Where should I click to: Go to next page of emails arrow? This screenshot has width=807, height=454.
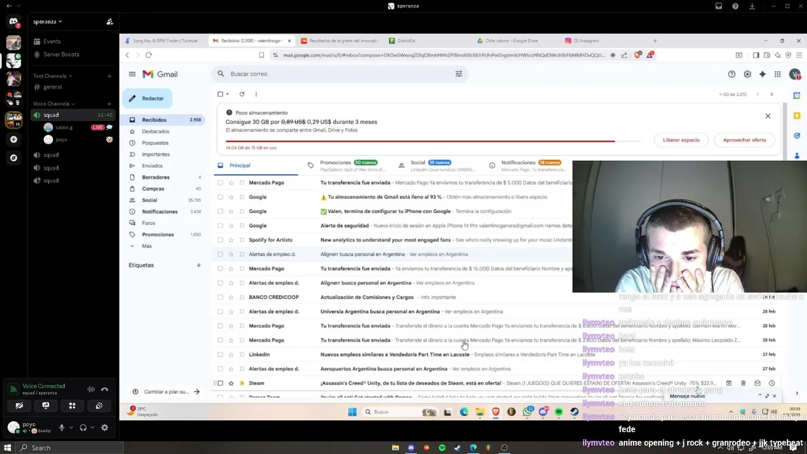[x=772, y=94]
